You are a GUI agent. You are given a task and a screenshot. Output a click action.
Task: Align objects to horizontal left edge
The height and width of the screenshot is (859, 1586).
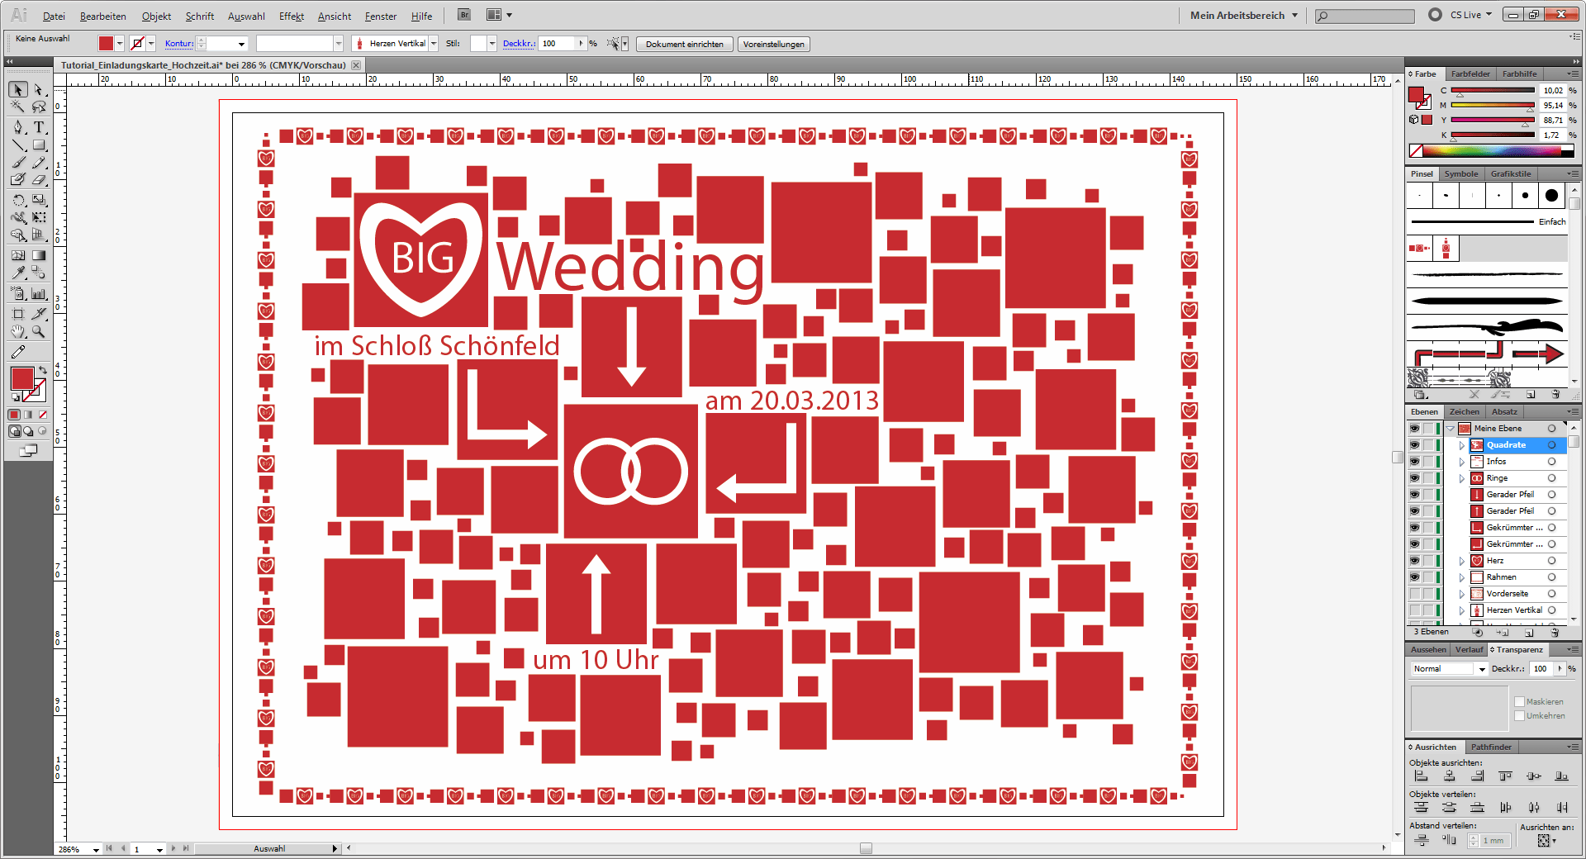point(1421,776)
